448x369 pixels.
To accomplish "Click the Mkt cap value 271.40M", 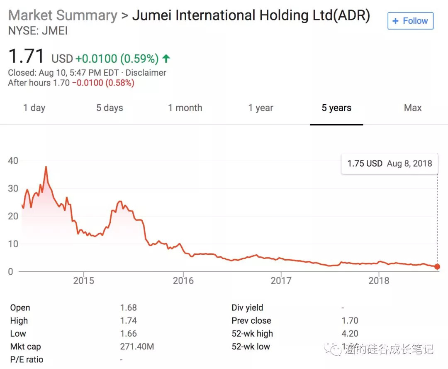I will 137,347.
